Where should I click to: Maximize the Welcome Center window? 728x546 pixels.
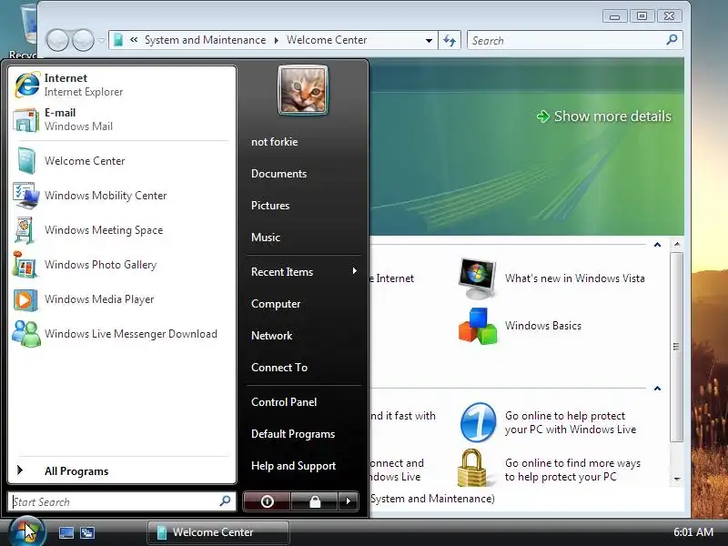pos(642,16)
